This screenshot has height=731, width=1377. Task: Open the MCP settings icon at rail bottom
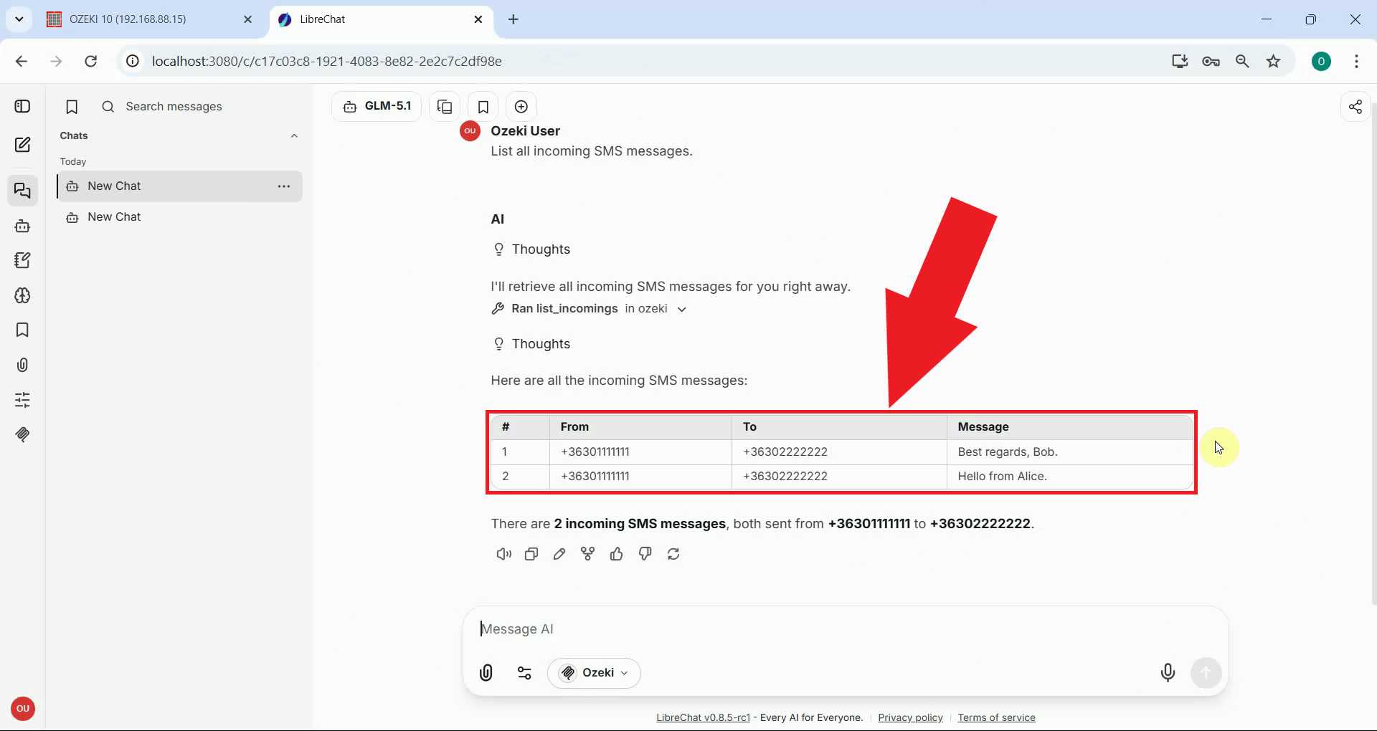point(22,434)
